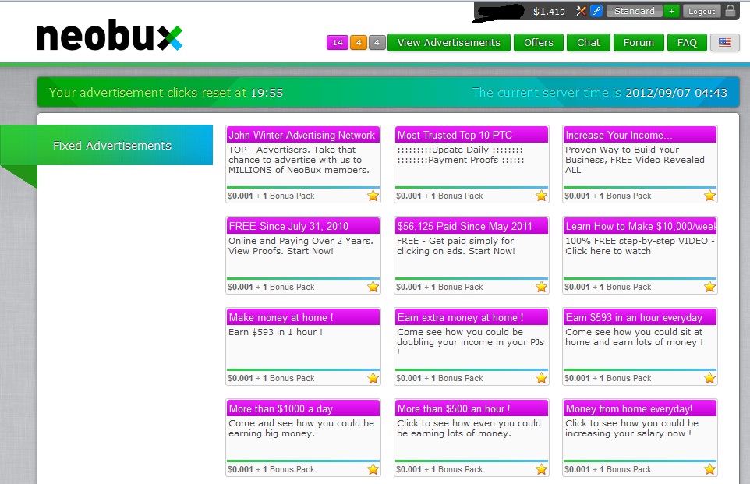Open the FAQ page
Screen dimensions: 750x484
coord(687,43)
